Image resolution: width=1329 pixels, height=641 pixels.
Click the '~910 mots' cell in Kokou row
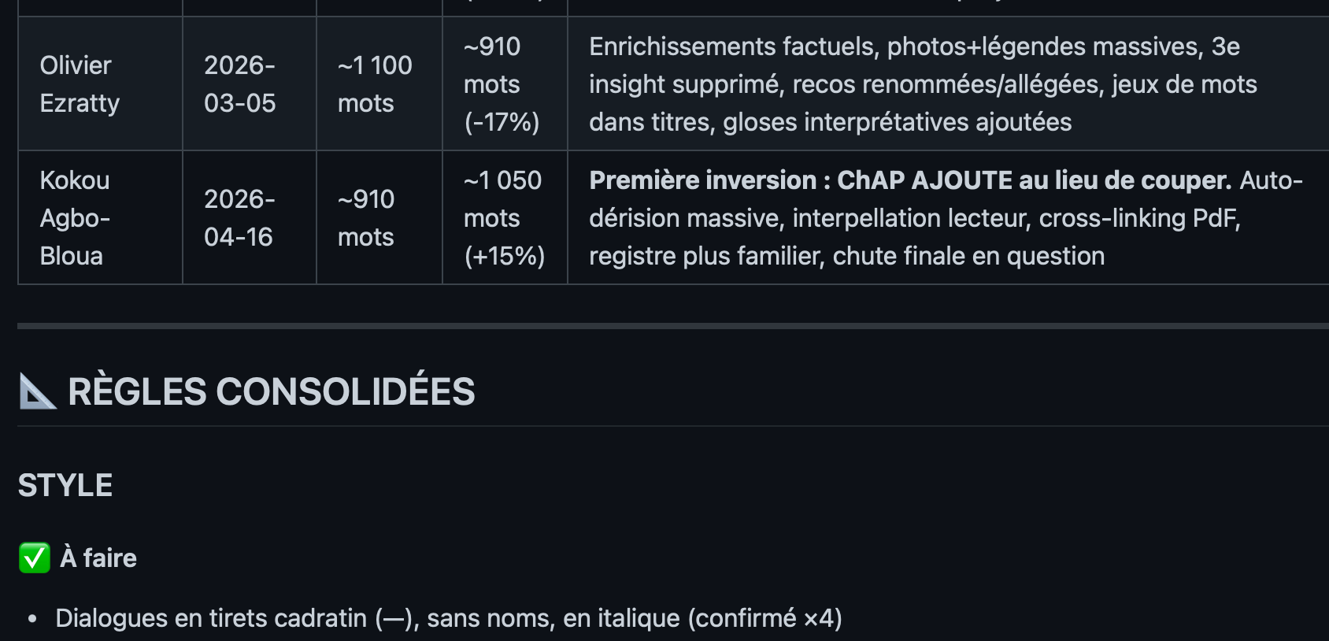(379, 218)
